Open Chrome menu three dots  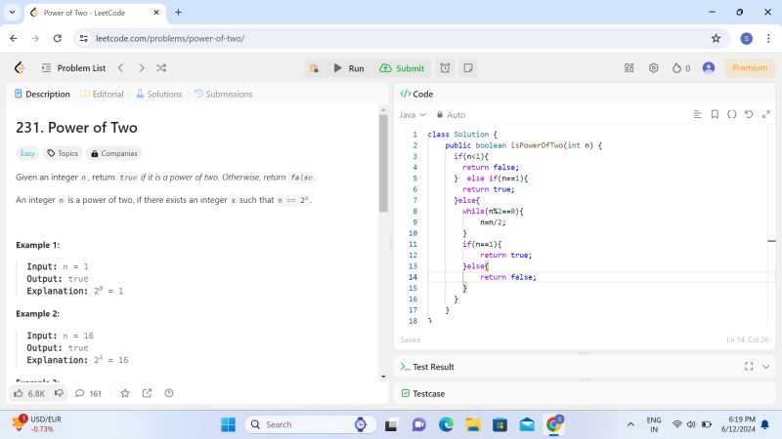point(768,38)
